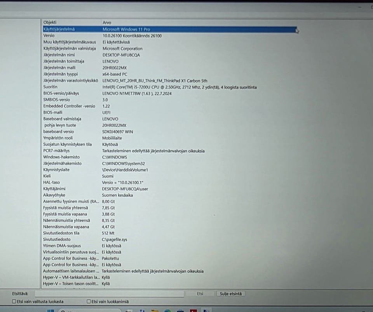Select the 'Ytimen DMA-suojaus' row
This screenshot has width=373, height=312.
[62, 246]
